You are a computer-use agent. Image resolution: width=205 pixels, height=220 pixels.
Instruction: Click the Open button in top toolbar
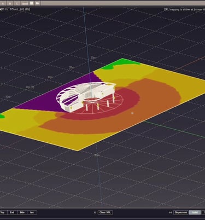pyautogui.click(x=25, y=3)
